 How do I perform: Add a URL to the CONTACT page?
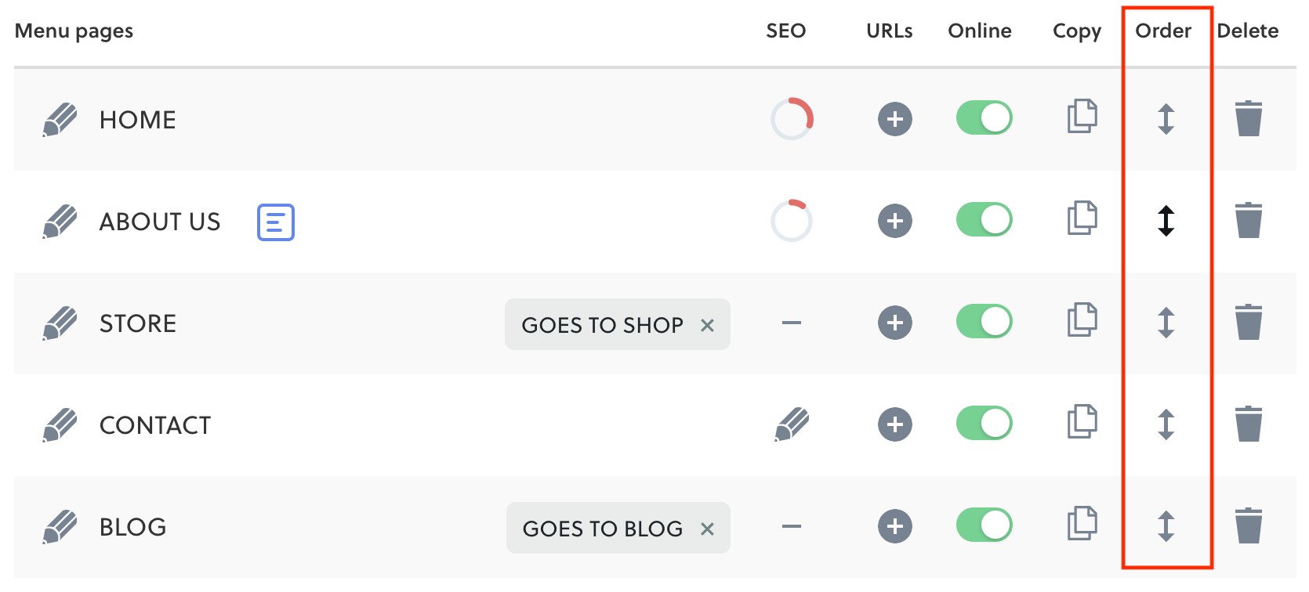[x=894, y=424]
